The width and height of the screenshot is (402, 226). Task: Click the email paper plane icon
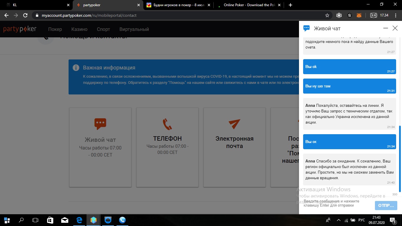click(x=234, y=124)
